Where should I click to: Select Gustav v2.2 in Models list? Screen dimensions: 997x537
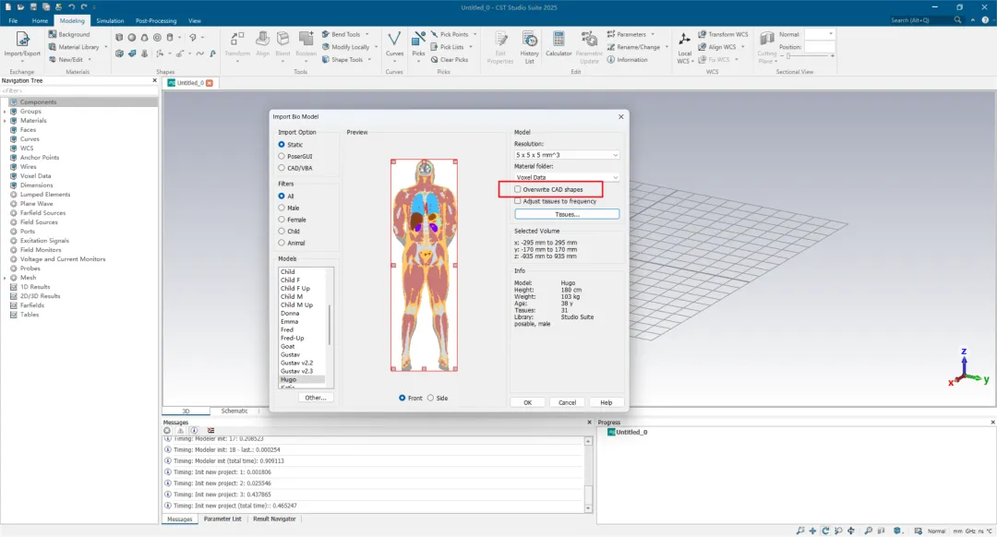click(296, 363)
